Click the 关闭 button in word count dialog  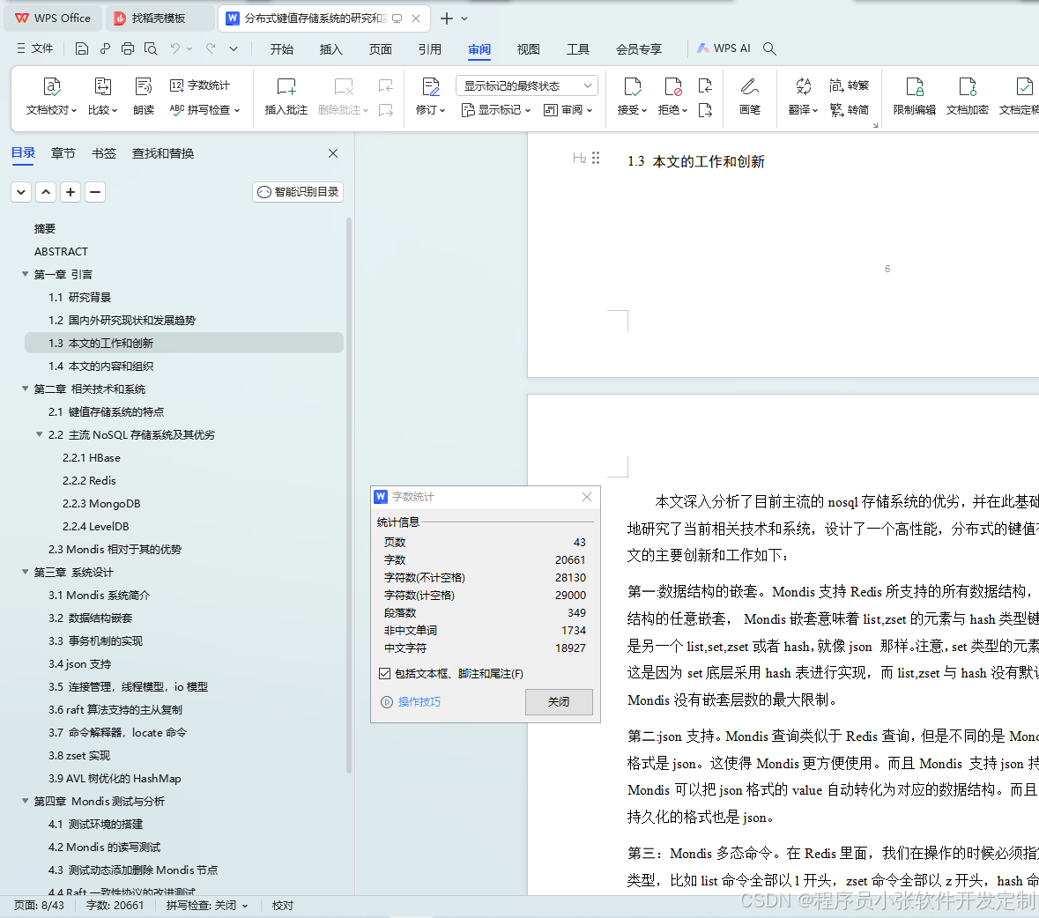[x=559, y=701]
